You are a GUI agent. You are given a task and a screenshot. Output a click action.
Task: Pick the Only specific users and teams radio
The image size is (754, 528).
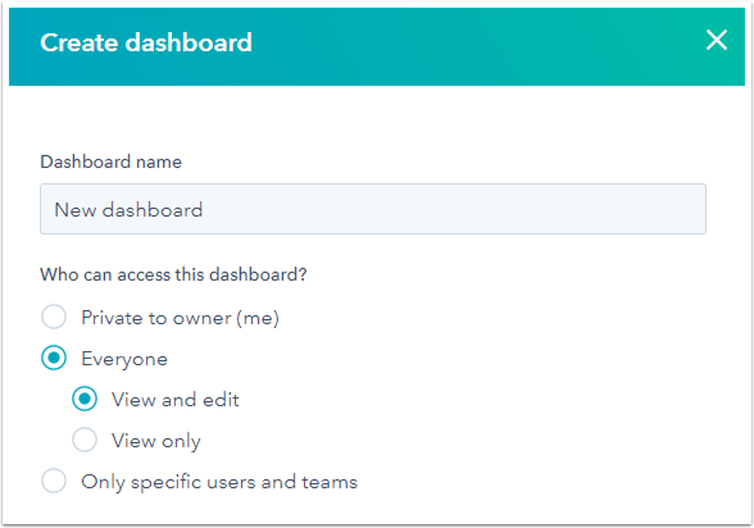(x=54, y=482)
